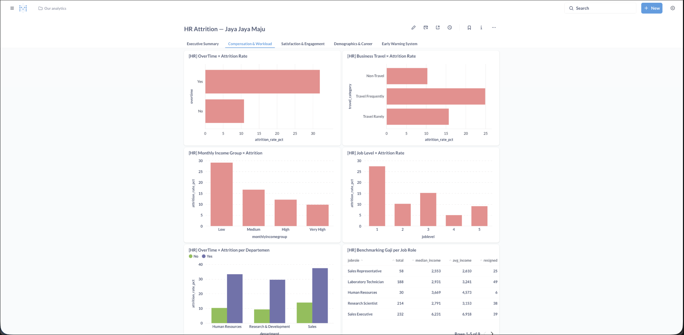The image size is (684, 335).
Task: Open Benchmarking Gaji per Job Role title
Action: pyautogui.click(x=382, y=250)
